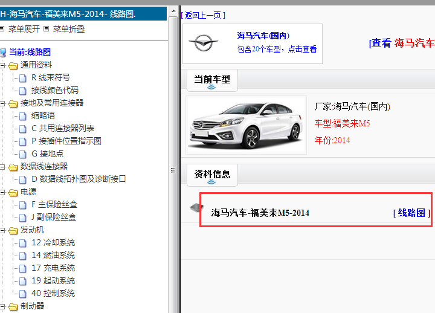
Task: Open P 接插件位置指示图 tree entry
Action: (x=66, y=141)
